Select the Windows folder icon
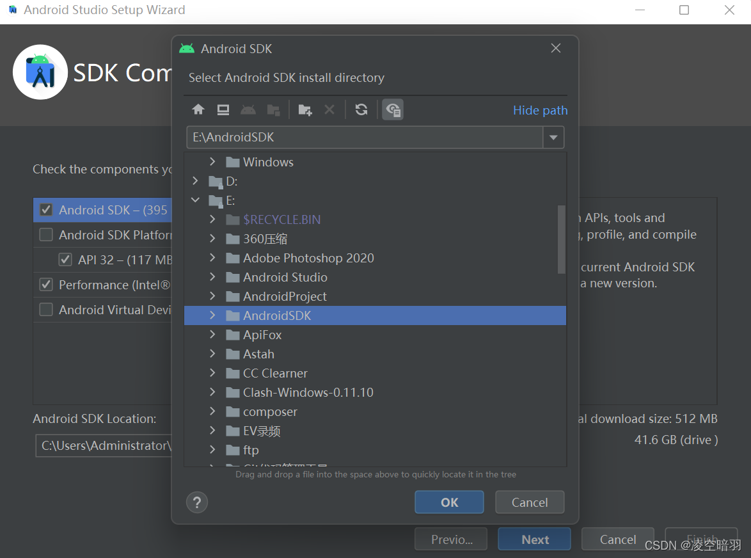Screen dimensions: 751x558 233,163
